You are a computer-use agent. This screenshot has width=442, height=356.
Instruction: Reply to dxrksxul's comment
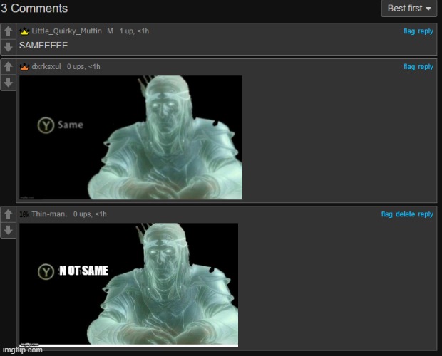426,67
